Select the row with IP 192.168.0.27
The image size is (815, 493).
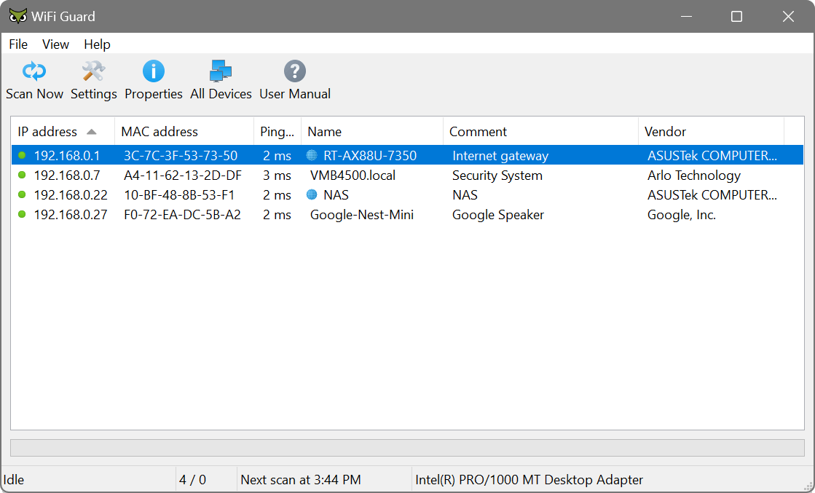tap(408, 215)
